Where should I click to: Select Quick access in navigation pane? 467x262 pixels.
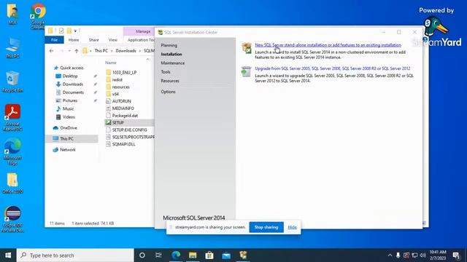pyautogui.click(x=72, y=68)
